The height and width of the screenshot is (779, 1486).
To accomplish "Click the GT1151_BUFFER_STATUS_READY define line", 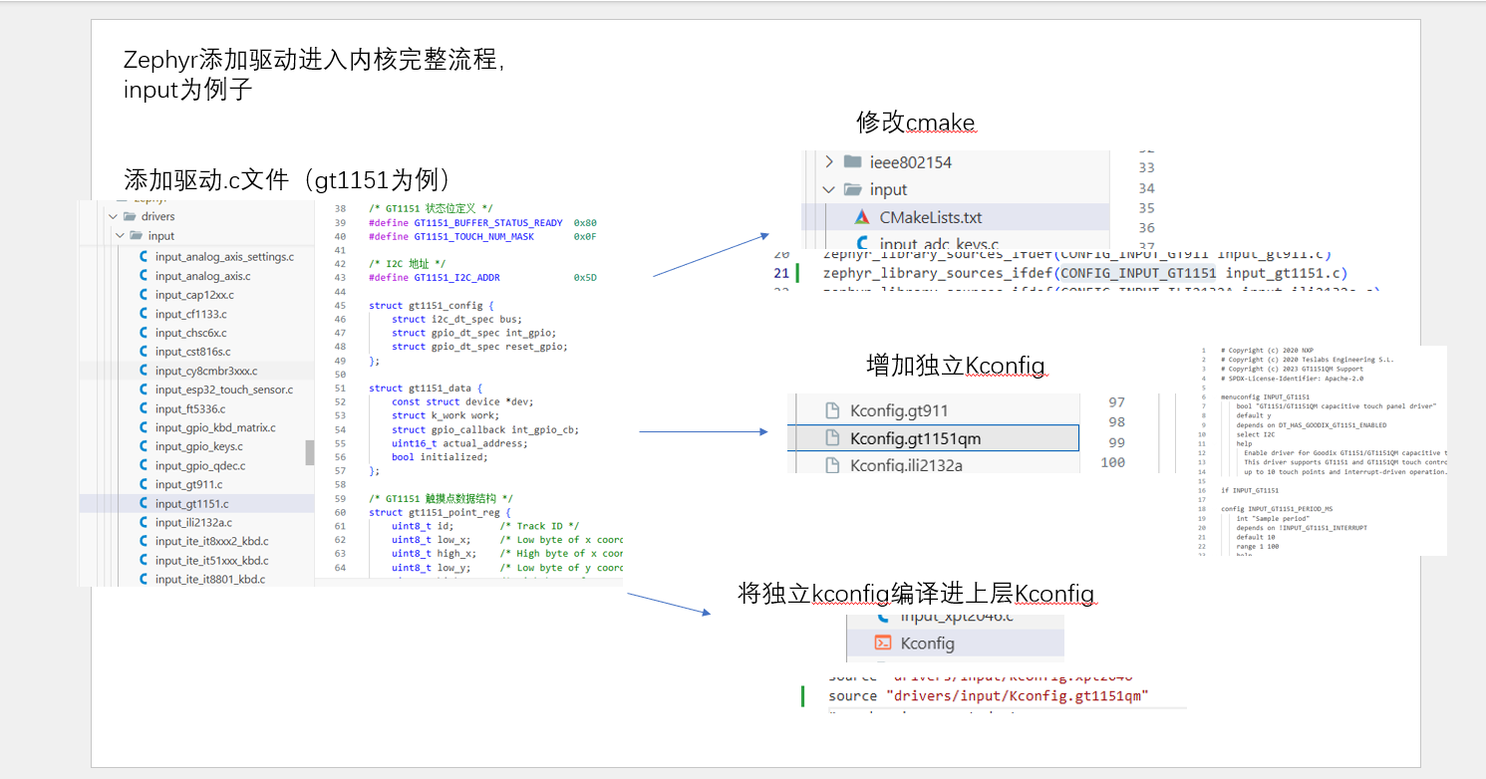I will [x=482, y=222].
